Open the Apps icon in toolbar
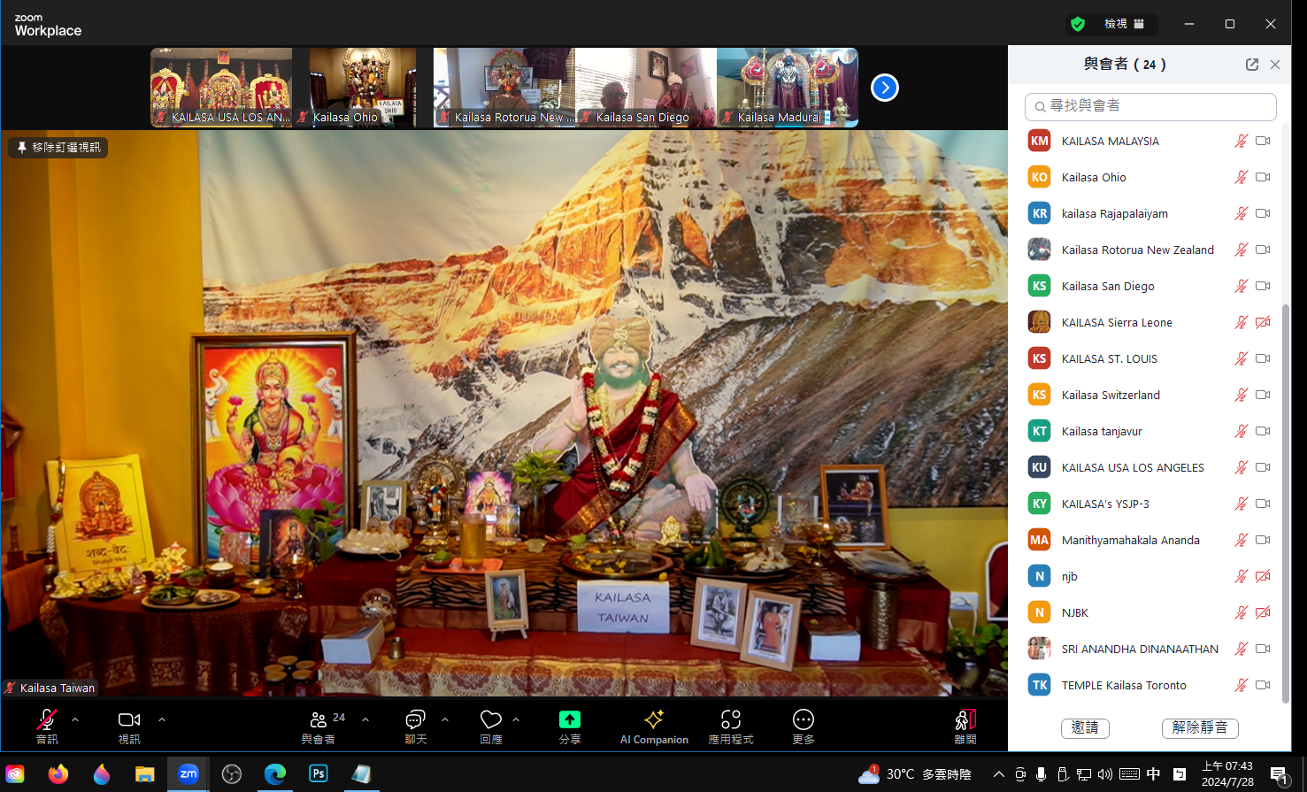1307x792 pixels. click(730, 719)
